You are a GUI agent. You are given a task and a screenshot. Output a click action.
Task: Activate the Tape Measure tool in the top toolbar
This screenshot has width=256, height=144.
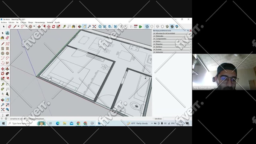pos(64,27)
